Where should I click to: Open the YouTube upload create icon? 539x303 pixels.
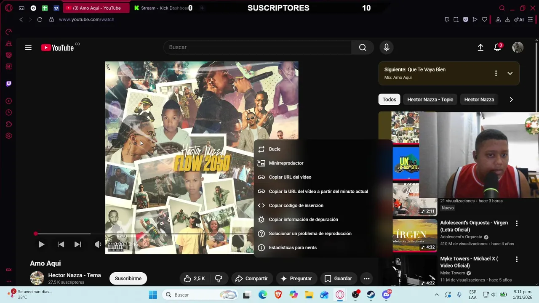[480, 48]
